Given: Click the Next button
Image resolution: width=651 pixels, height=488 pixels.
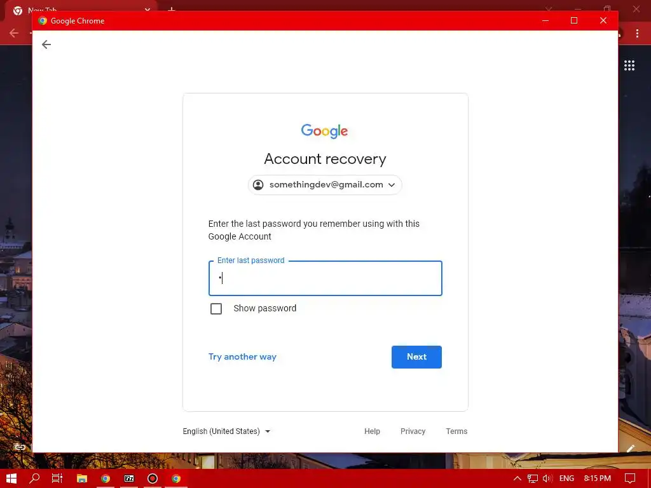Looking at the screenshot, I should pos(416,357).
